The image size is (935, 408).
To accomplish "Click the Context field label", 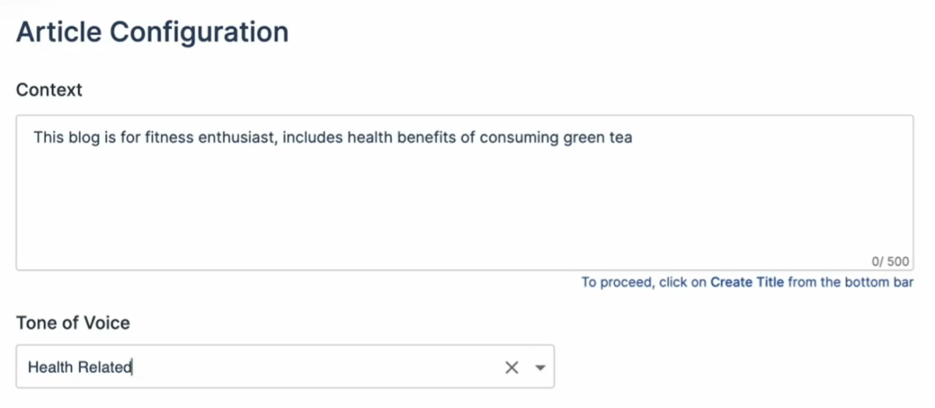I will (x=49, y=90).
